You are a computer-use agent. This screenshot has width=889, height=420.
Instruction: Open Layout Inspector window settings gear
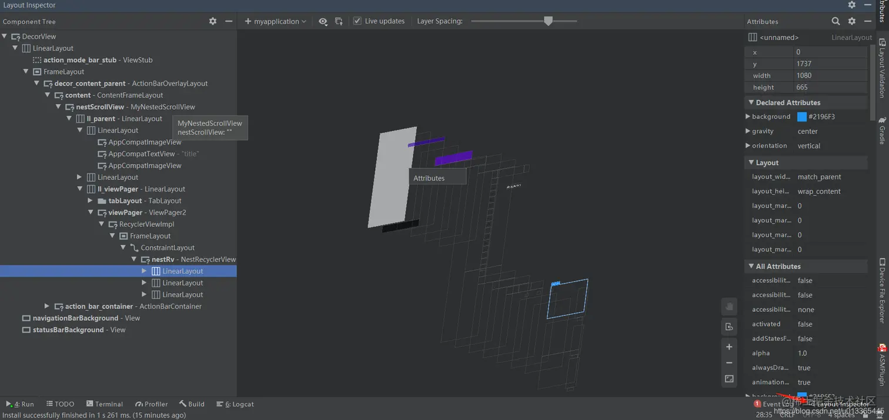click(852, 5)
